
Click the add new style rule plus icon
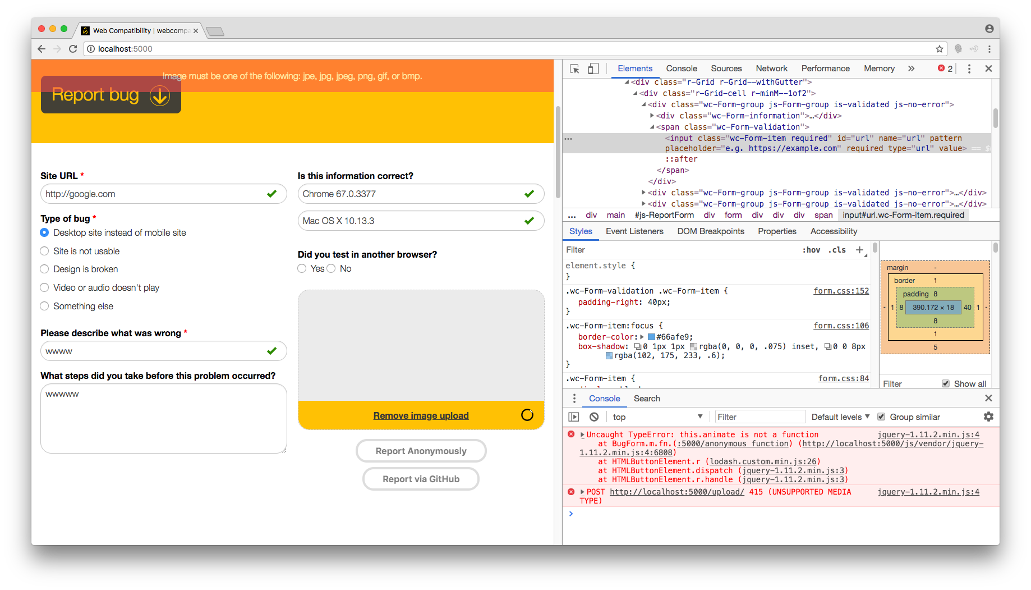(859, 250)
